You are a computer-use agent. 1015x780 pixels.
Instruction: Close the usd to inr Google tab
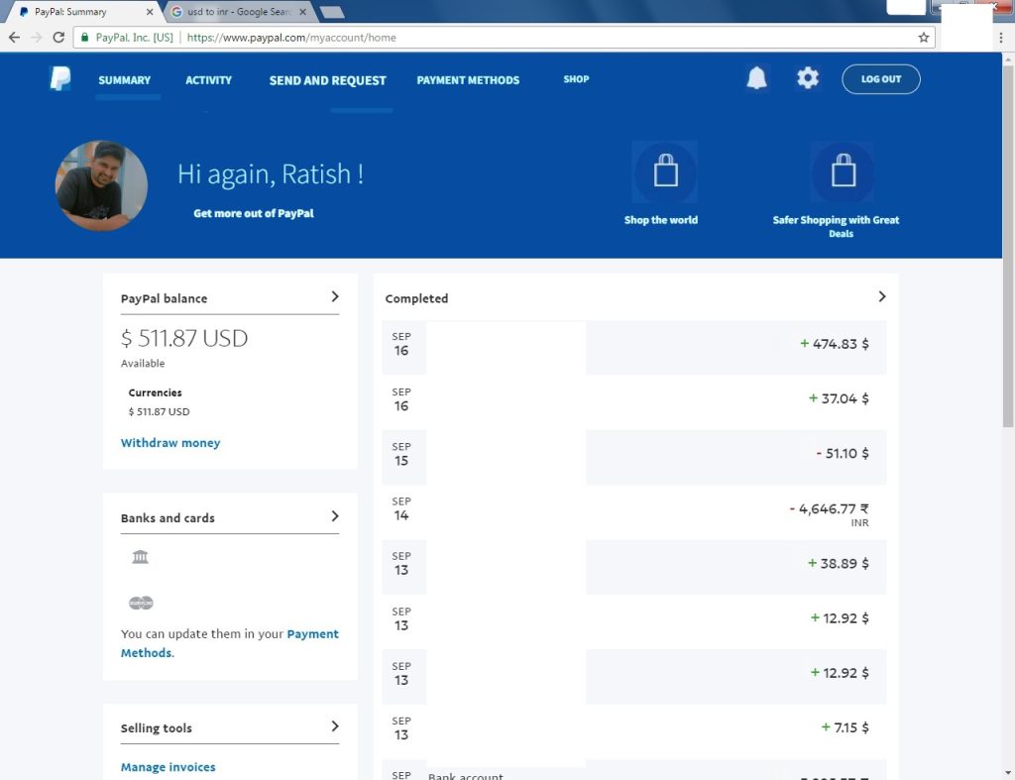[302, 12]
